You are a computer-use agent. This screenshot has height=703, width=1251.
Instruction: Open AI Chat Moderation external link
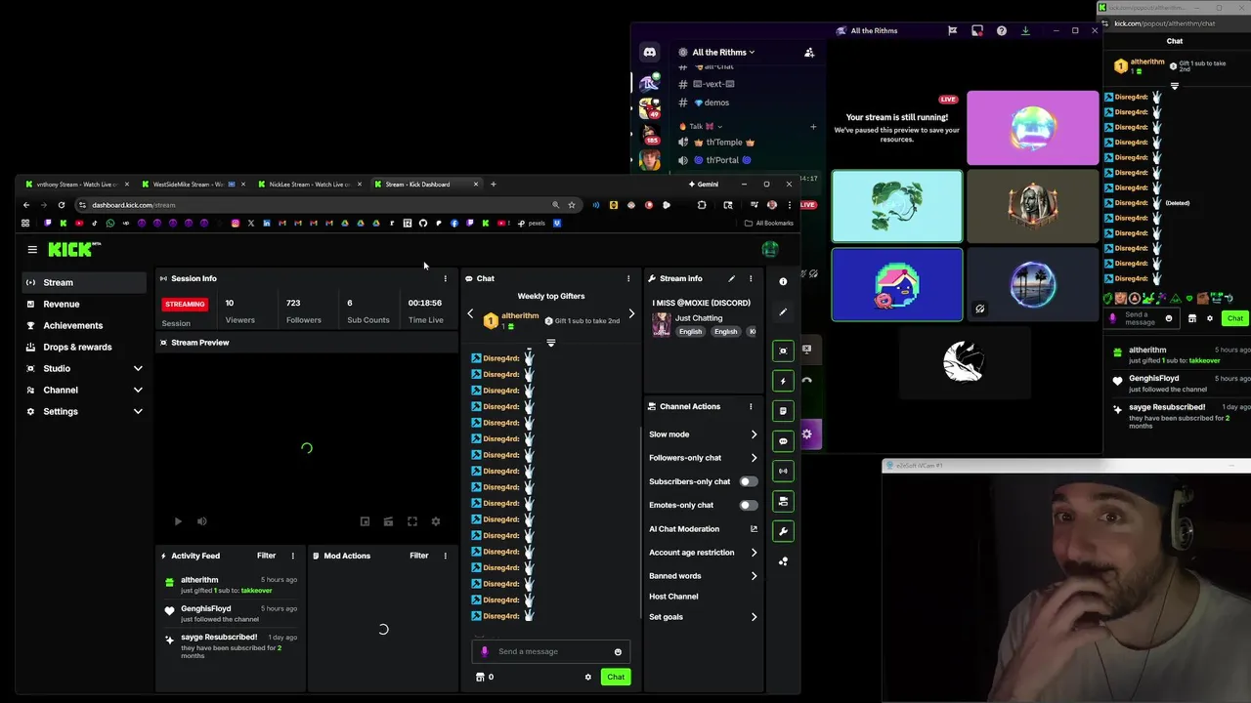(754, 529)
